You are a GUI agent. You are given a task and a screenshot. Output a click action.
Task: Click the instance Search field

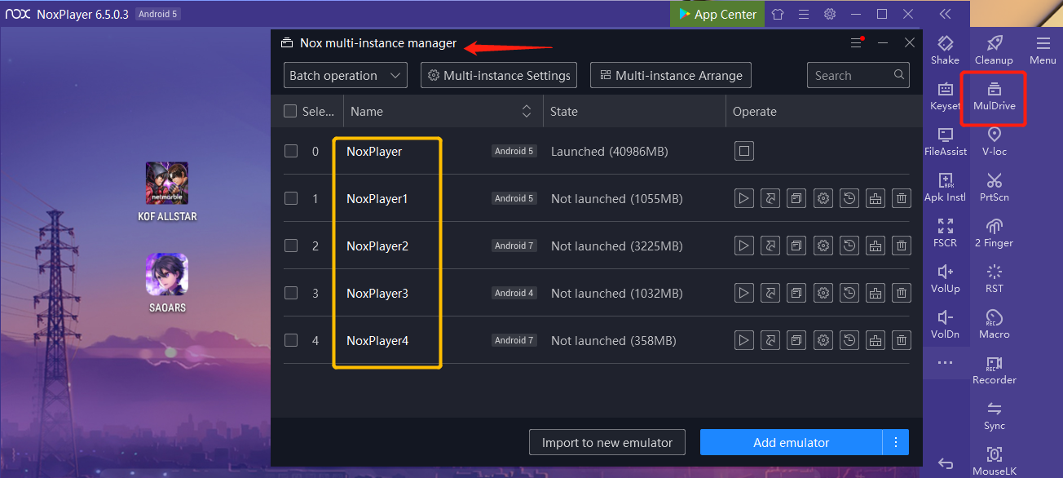pos(852,76)
